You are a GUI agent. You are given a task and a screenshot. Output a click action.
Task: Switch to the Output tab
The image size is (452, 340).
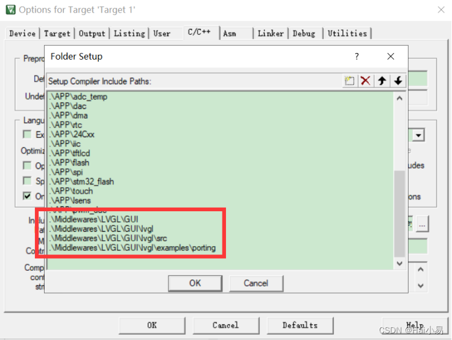point(92,34)
